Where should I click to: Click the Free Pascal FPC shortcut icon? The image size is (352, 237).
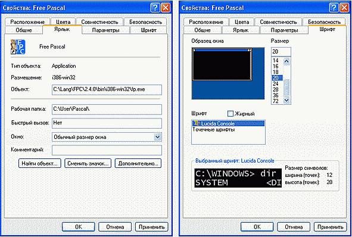coord(18,46)
